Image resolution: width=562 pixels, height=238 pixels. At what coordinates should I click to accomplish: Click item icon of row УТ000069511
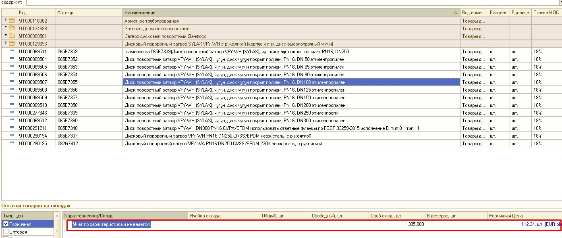click(12, 51)
